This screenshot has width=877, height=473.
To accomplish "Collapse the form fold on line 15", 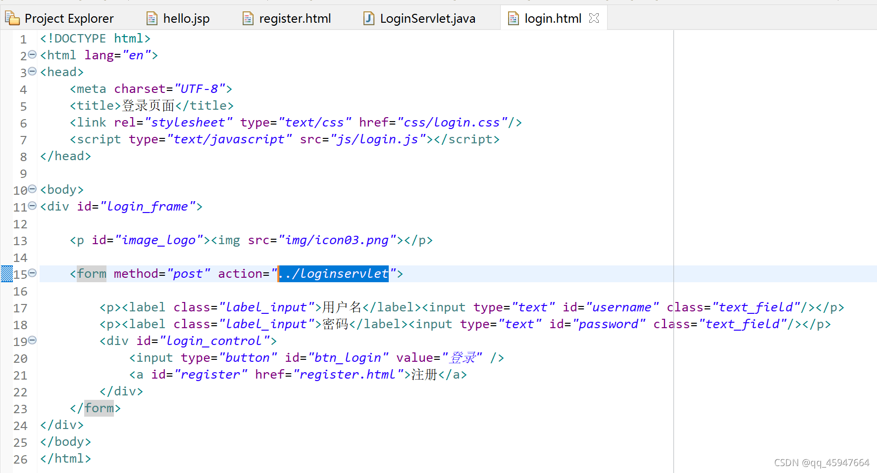I will 32,273.
